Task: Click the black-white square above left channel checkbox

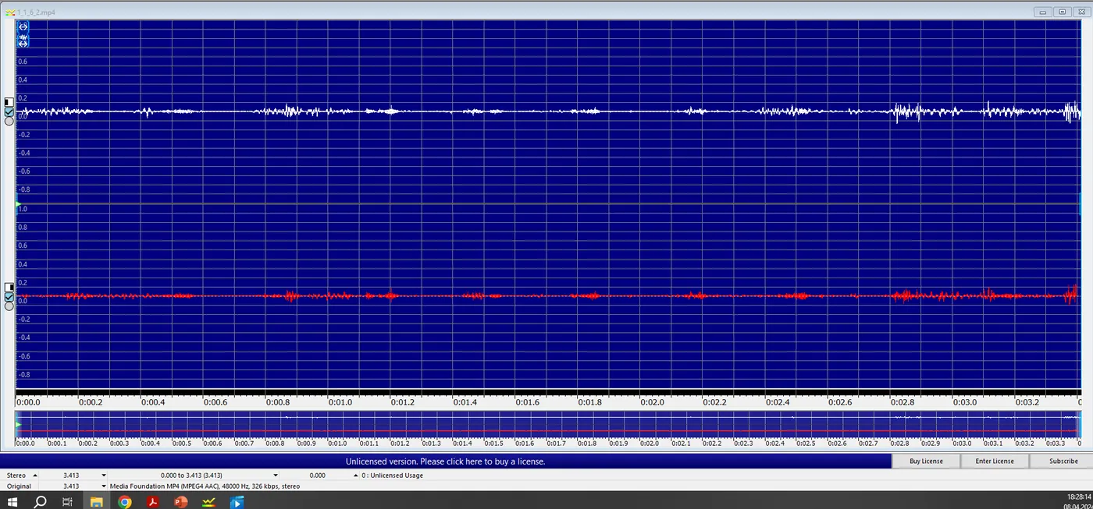Action: click(9, 102)
